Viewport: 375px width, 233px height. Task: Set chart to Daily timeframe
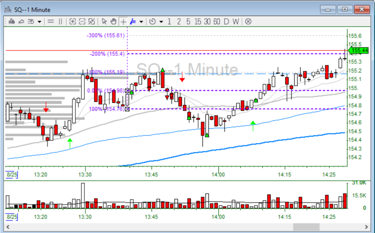click(226, 21)
